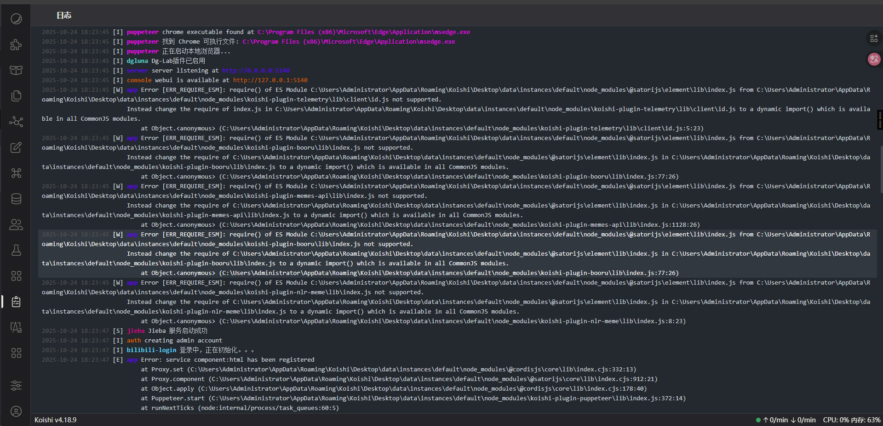Open the plugin configuration puzzle icon
This screenshot has height=426, width=883.
pyautogui.click(x=16, y=45)
